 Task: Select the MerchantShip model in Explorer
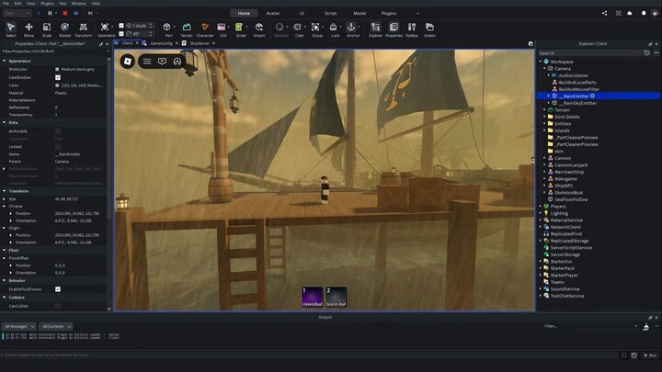pyautogui.click(x=569, y=172)
